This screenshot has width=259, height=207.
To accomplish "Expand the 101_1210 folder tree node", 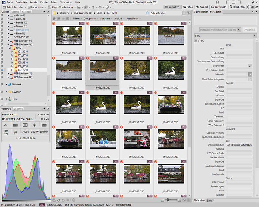I will pyautogui.click(x=12, y=52).
